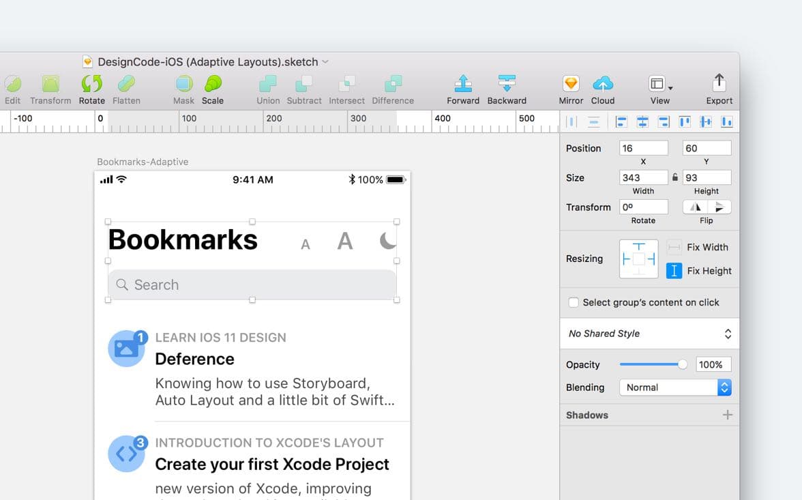Viewport: 802px width, 500px height.
Task: Align layers to right edge
Action: click(664, 122)
